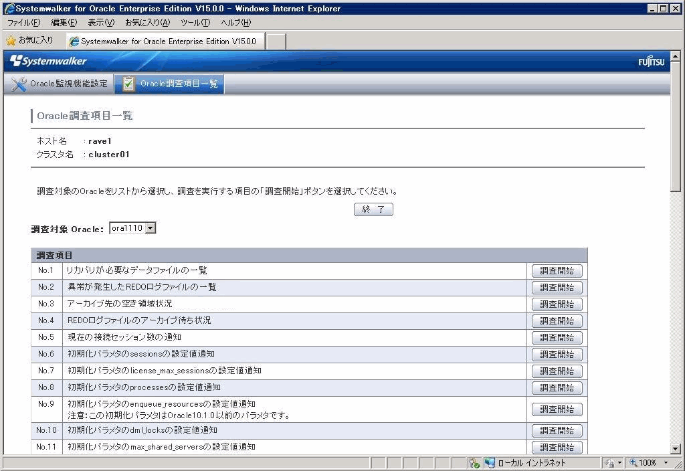Click 調査開始 for No.4 archive wait status
685x471 pixels.
pyautogui.click(x=557, y=320)
